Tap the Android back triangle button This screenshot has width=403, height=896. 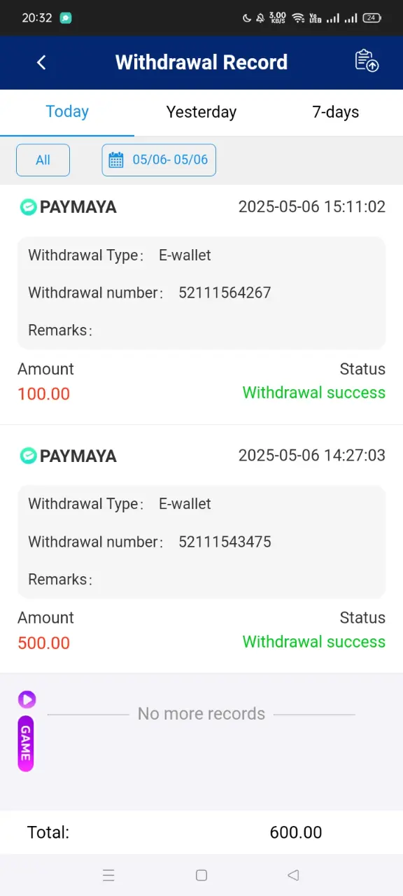(294, 875)
